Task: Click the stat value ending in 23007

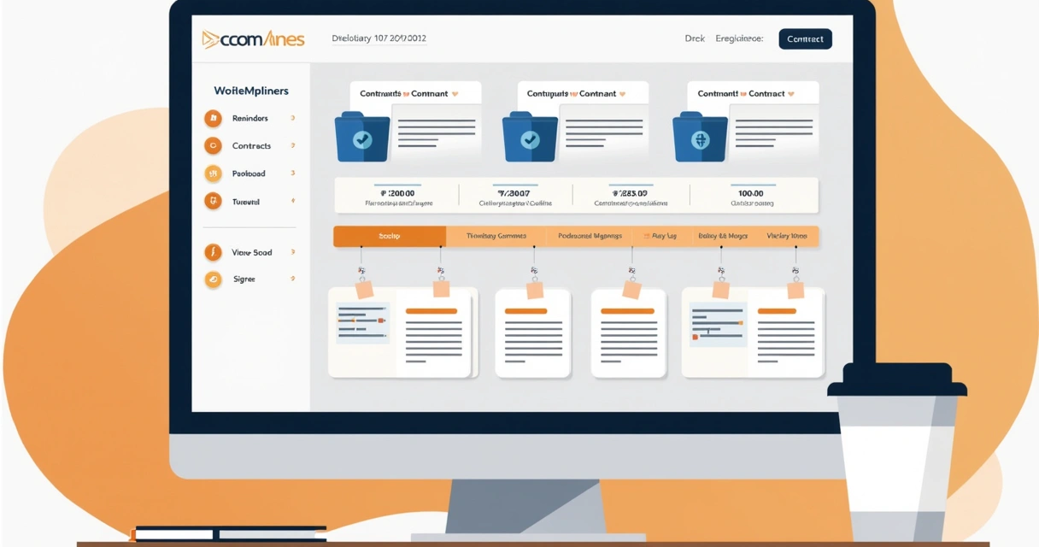Action: pos(514,194)
